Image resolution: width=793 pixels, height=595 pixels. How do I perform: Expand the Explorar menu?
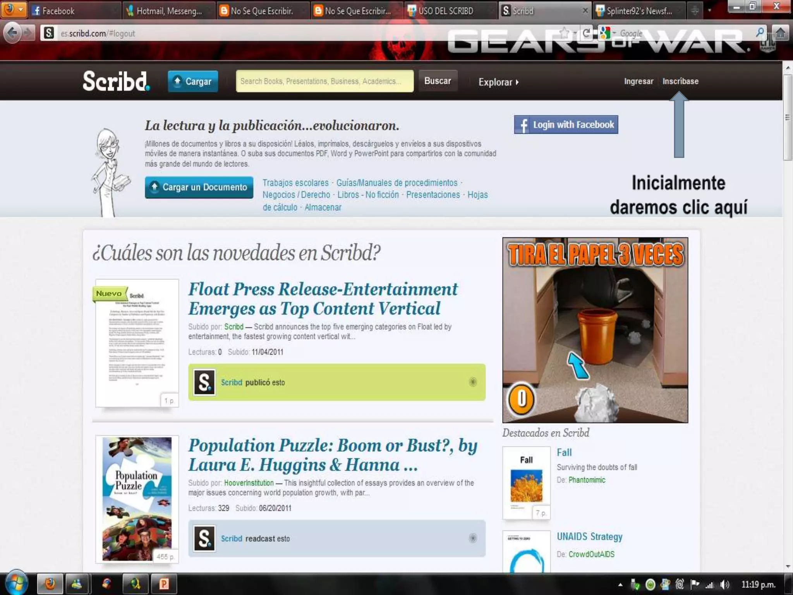pos(498,82)
